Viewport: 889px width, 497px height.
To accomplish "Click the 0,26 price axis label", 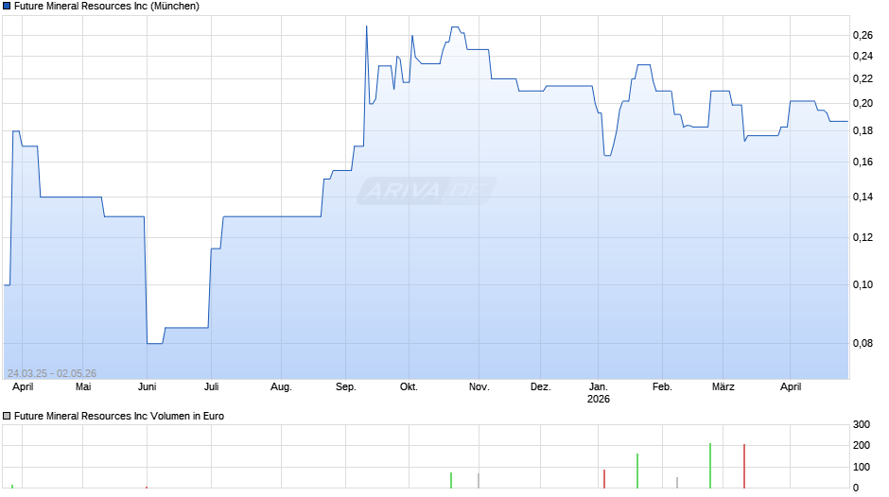I will click(863, 36).
